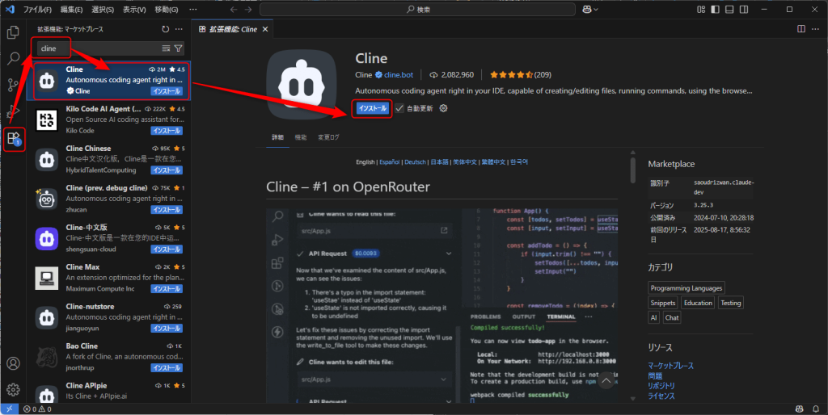Open the ファイル(F) menu
Screen dimensions: 828x415
[x=38, y=10]
